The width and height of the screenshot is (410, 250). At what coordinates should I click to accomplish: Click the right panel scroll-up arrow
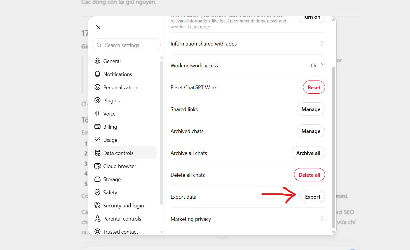[333, 20]
